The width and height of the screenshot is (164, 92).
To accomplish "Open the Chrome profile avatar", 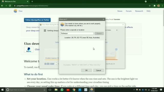I will coord(158,6).
